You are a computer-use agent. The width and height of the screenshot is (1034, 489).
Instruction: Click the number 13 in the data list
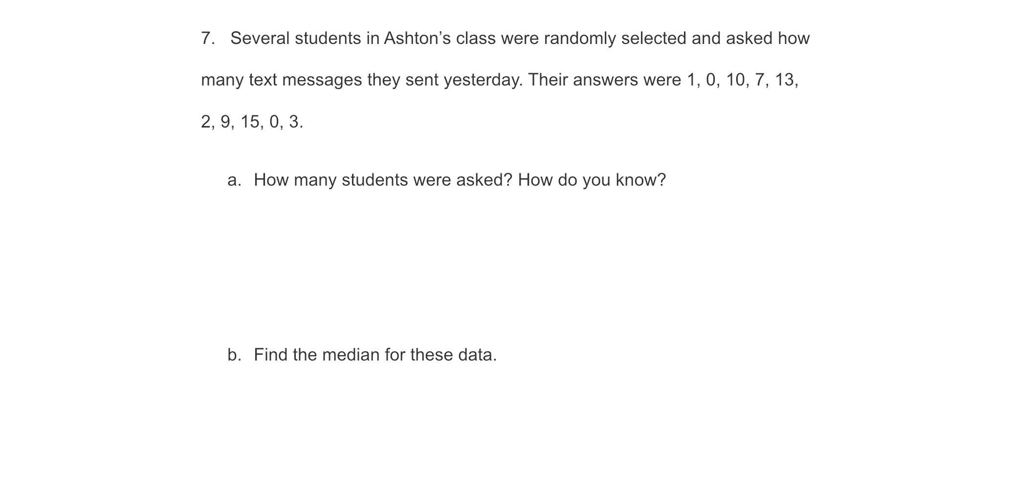[784, 80]
